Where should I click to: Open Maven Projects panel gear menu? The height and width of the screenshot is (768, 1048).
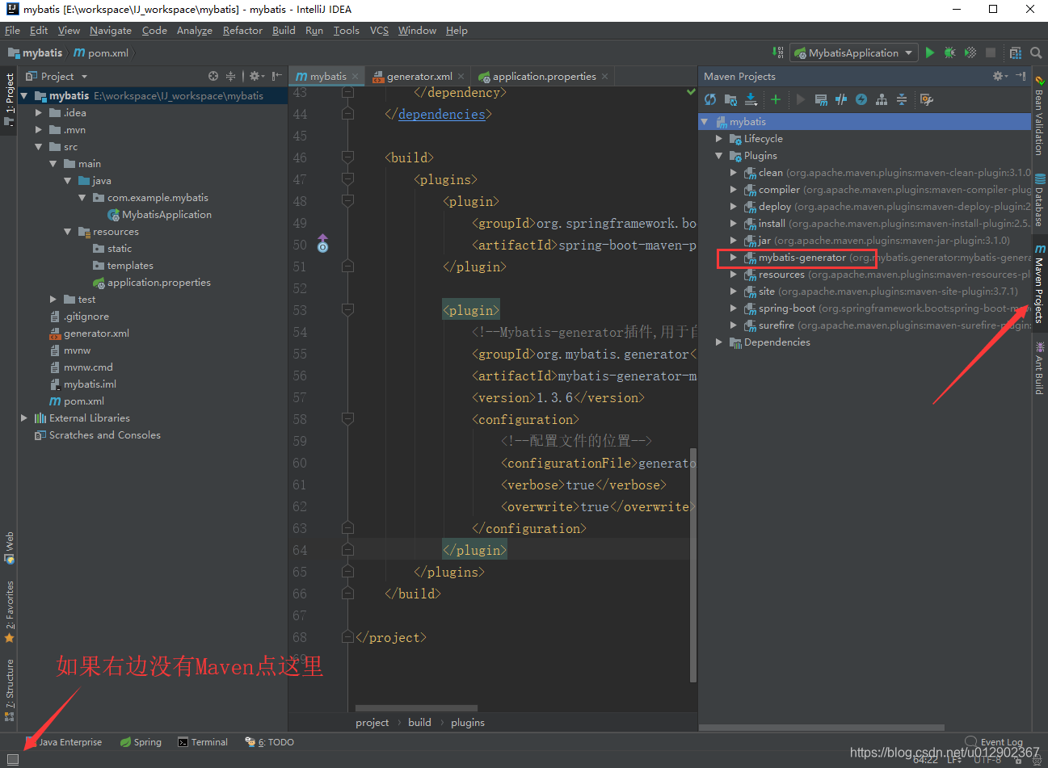(x=1000, y=76)
